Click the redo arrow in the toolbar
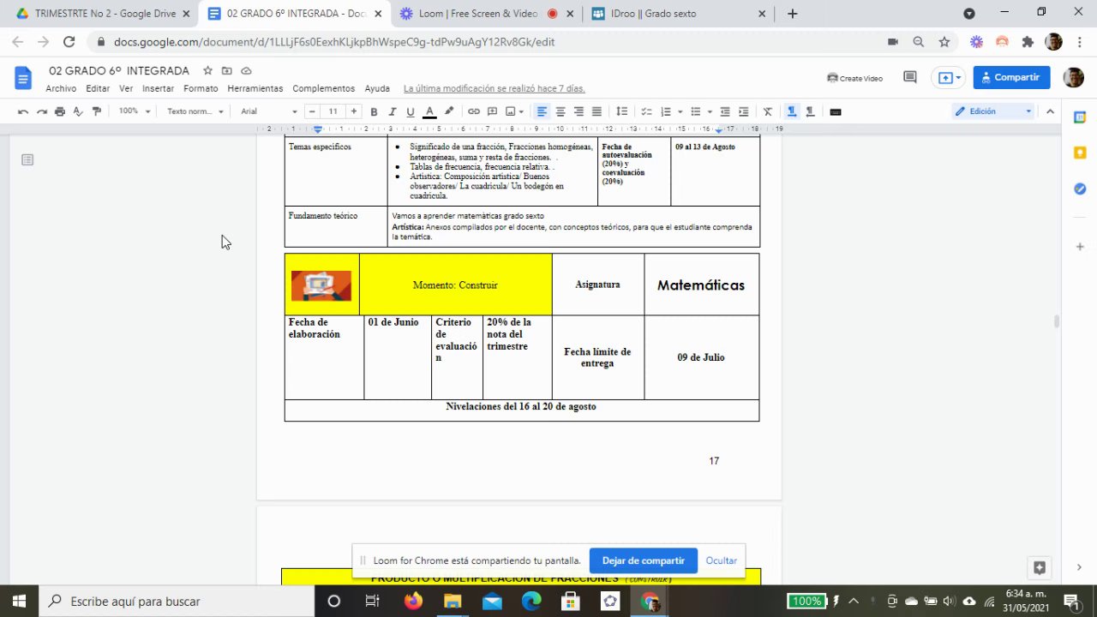Image resolution: width=1097 pixels, height=617 pixels. pyautogui.click(x=41, y=111)
